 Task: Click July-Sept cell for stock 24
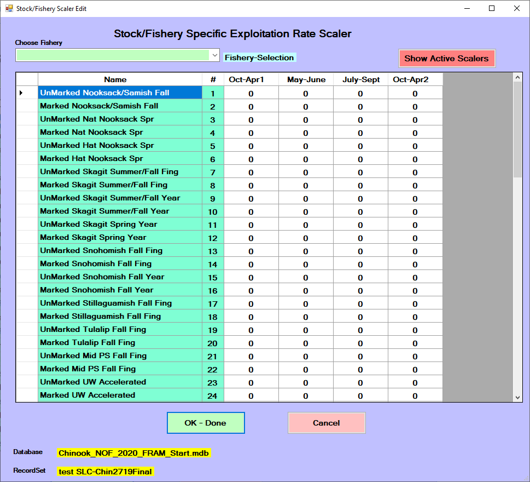coord(360,395)
